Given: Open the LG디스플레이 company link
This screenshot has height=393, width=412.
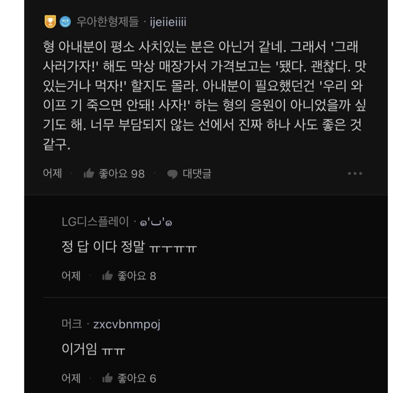Looking at the screenshot, I should 95,222.
